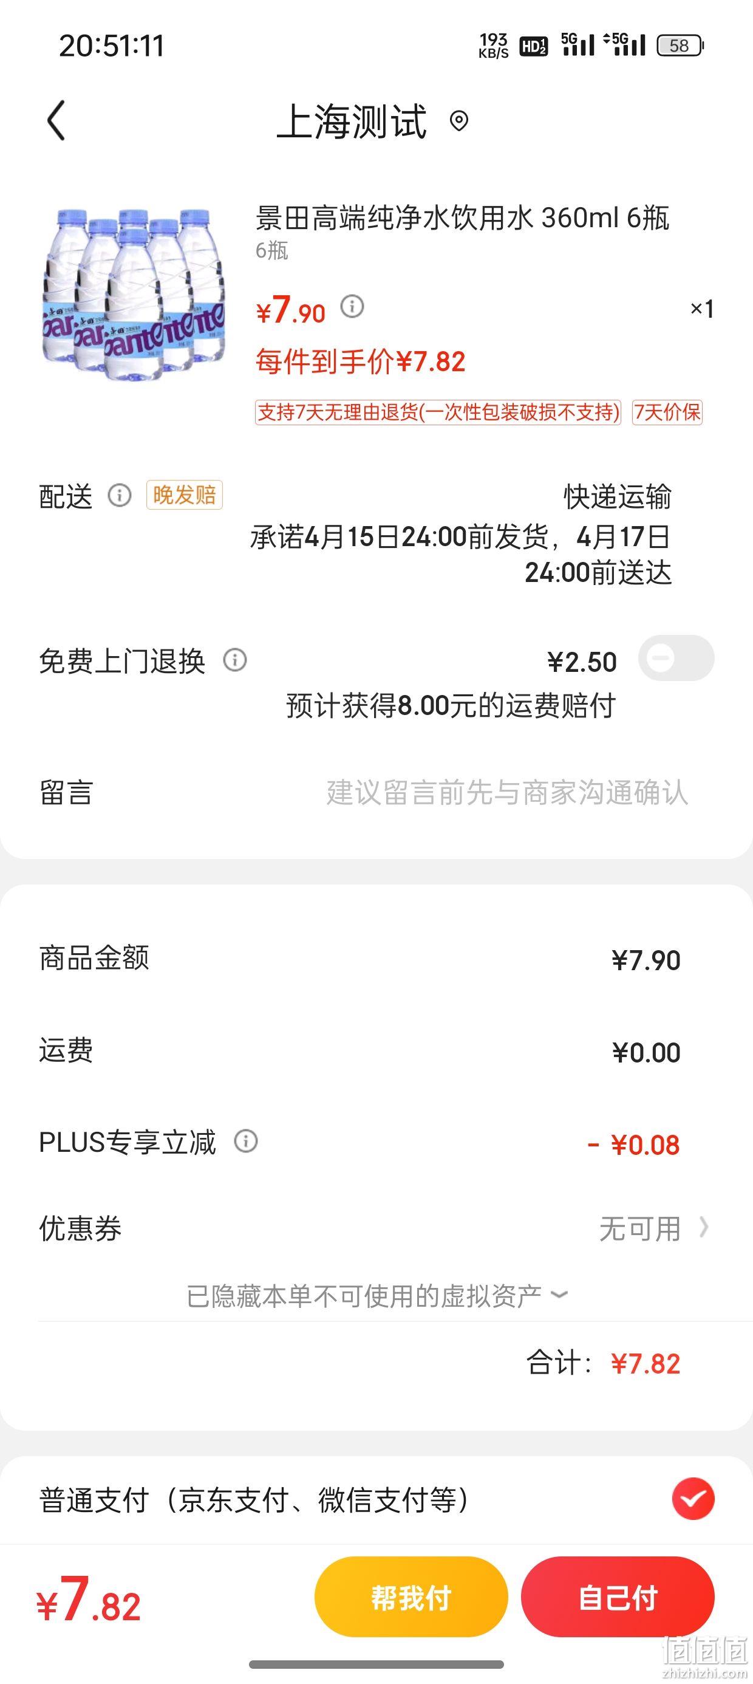The width and height of the screenshot is (753, 1684).
Task: Expand hidden virtual assets 已隐藏本单不可使用的虚拟资产
Action: 376,1296
